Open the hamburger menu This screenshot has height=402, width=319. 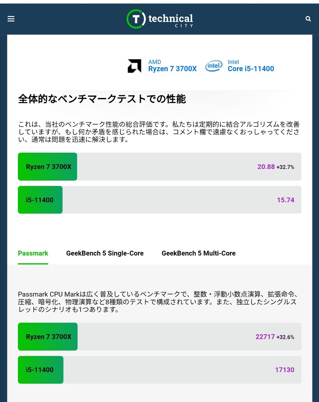point(11,19)
